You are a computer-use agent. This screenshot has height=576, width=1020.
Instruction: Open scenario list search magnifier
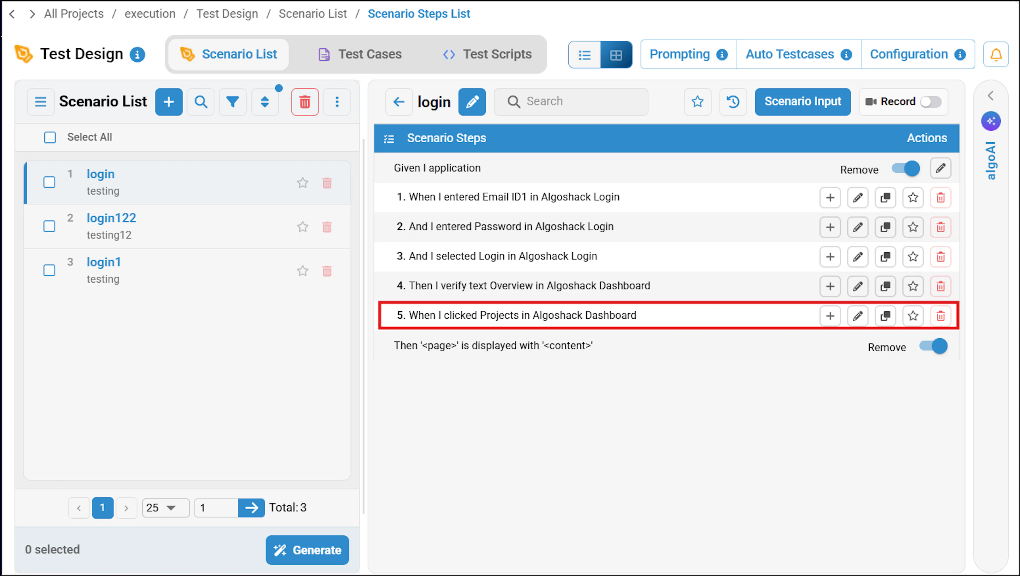(x=201, y=102)
